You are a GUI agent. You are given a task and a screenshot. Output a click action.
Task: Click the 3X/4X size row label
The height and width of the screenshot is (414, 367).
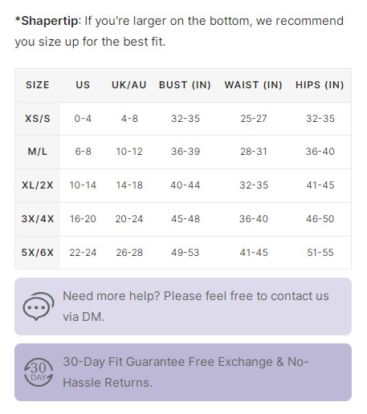(38, 219)
